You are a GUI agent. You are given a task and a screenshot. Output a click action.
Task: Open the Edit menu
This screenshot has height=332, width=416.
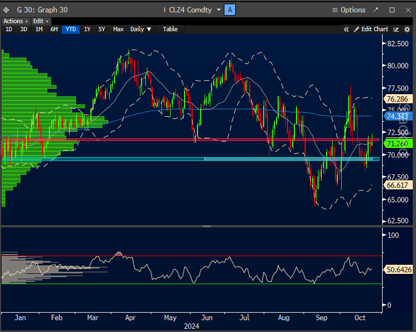click(x=39, y=21)
